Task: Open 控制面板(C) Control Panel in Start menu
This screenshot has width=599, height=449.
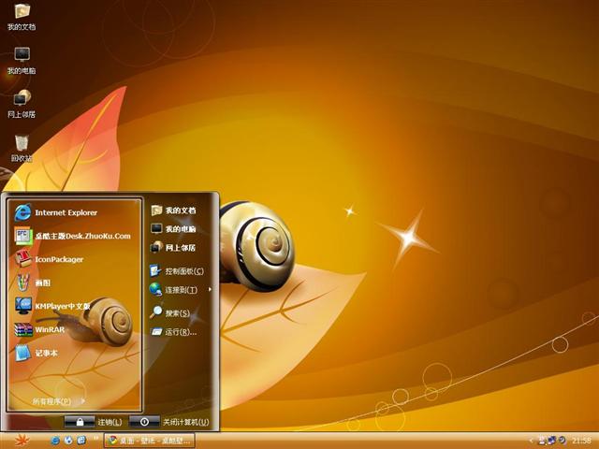Action: click(x=180, y=270)
